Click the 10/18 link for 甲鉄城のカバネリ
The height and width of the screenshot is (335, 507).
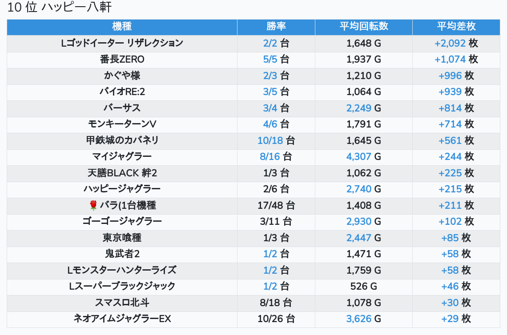pyautogui.click(x=270, y=140)
